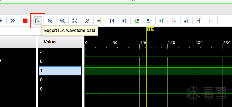Delete marker with red minus icon
232x107 pixels.
point(199,21)
